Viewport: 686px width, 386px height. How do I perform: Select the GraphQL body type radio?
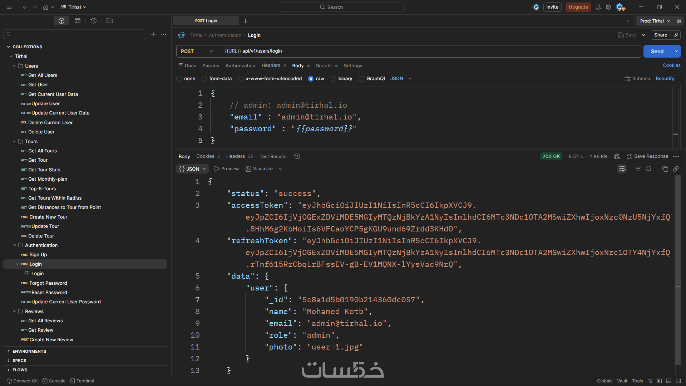(361, 79)
